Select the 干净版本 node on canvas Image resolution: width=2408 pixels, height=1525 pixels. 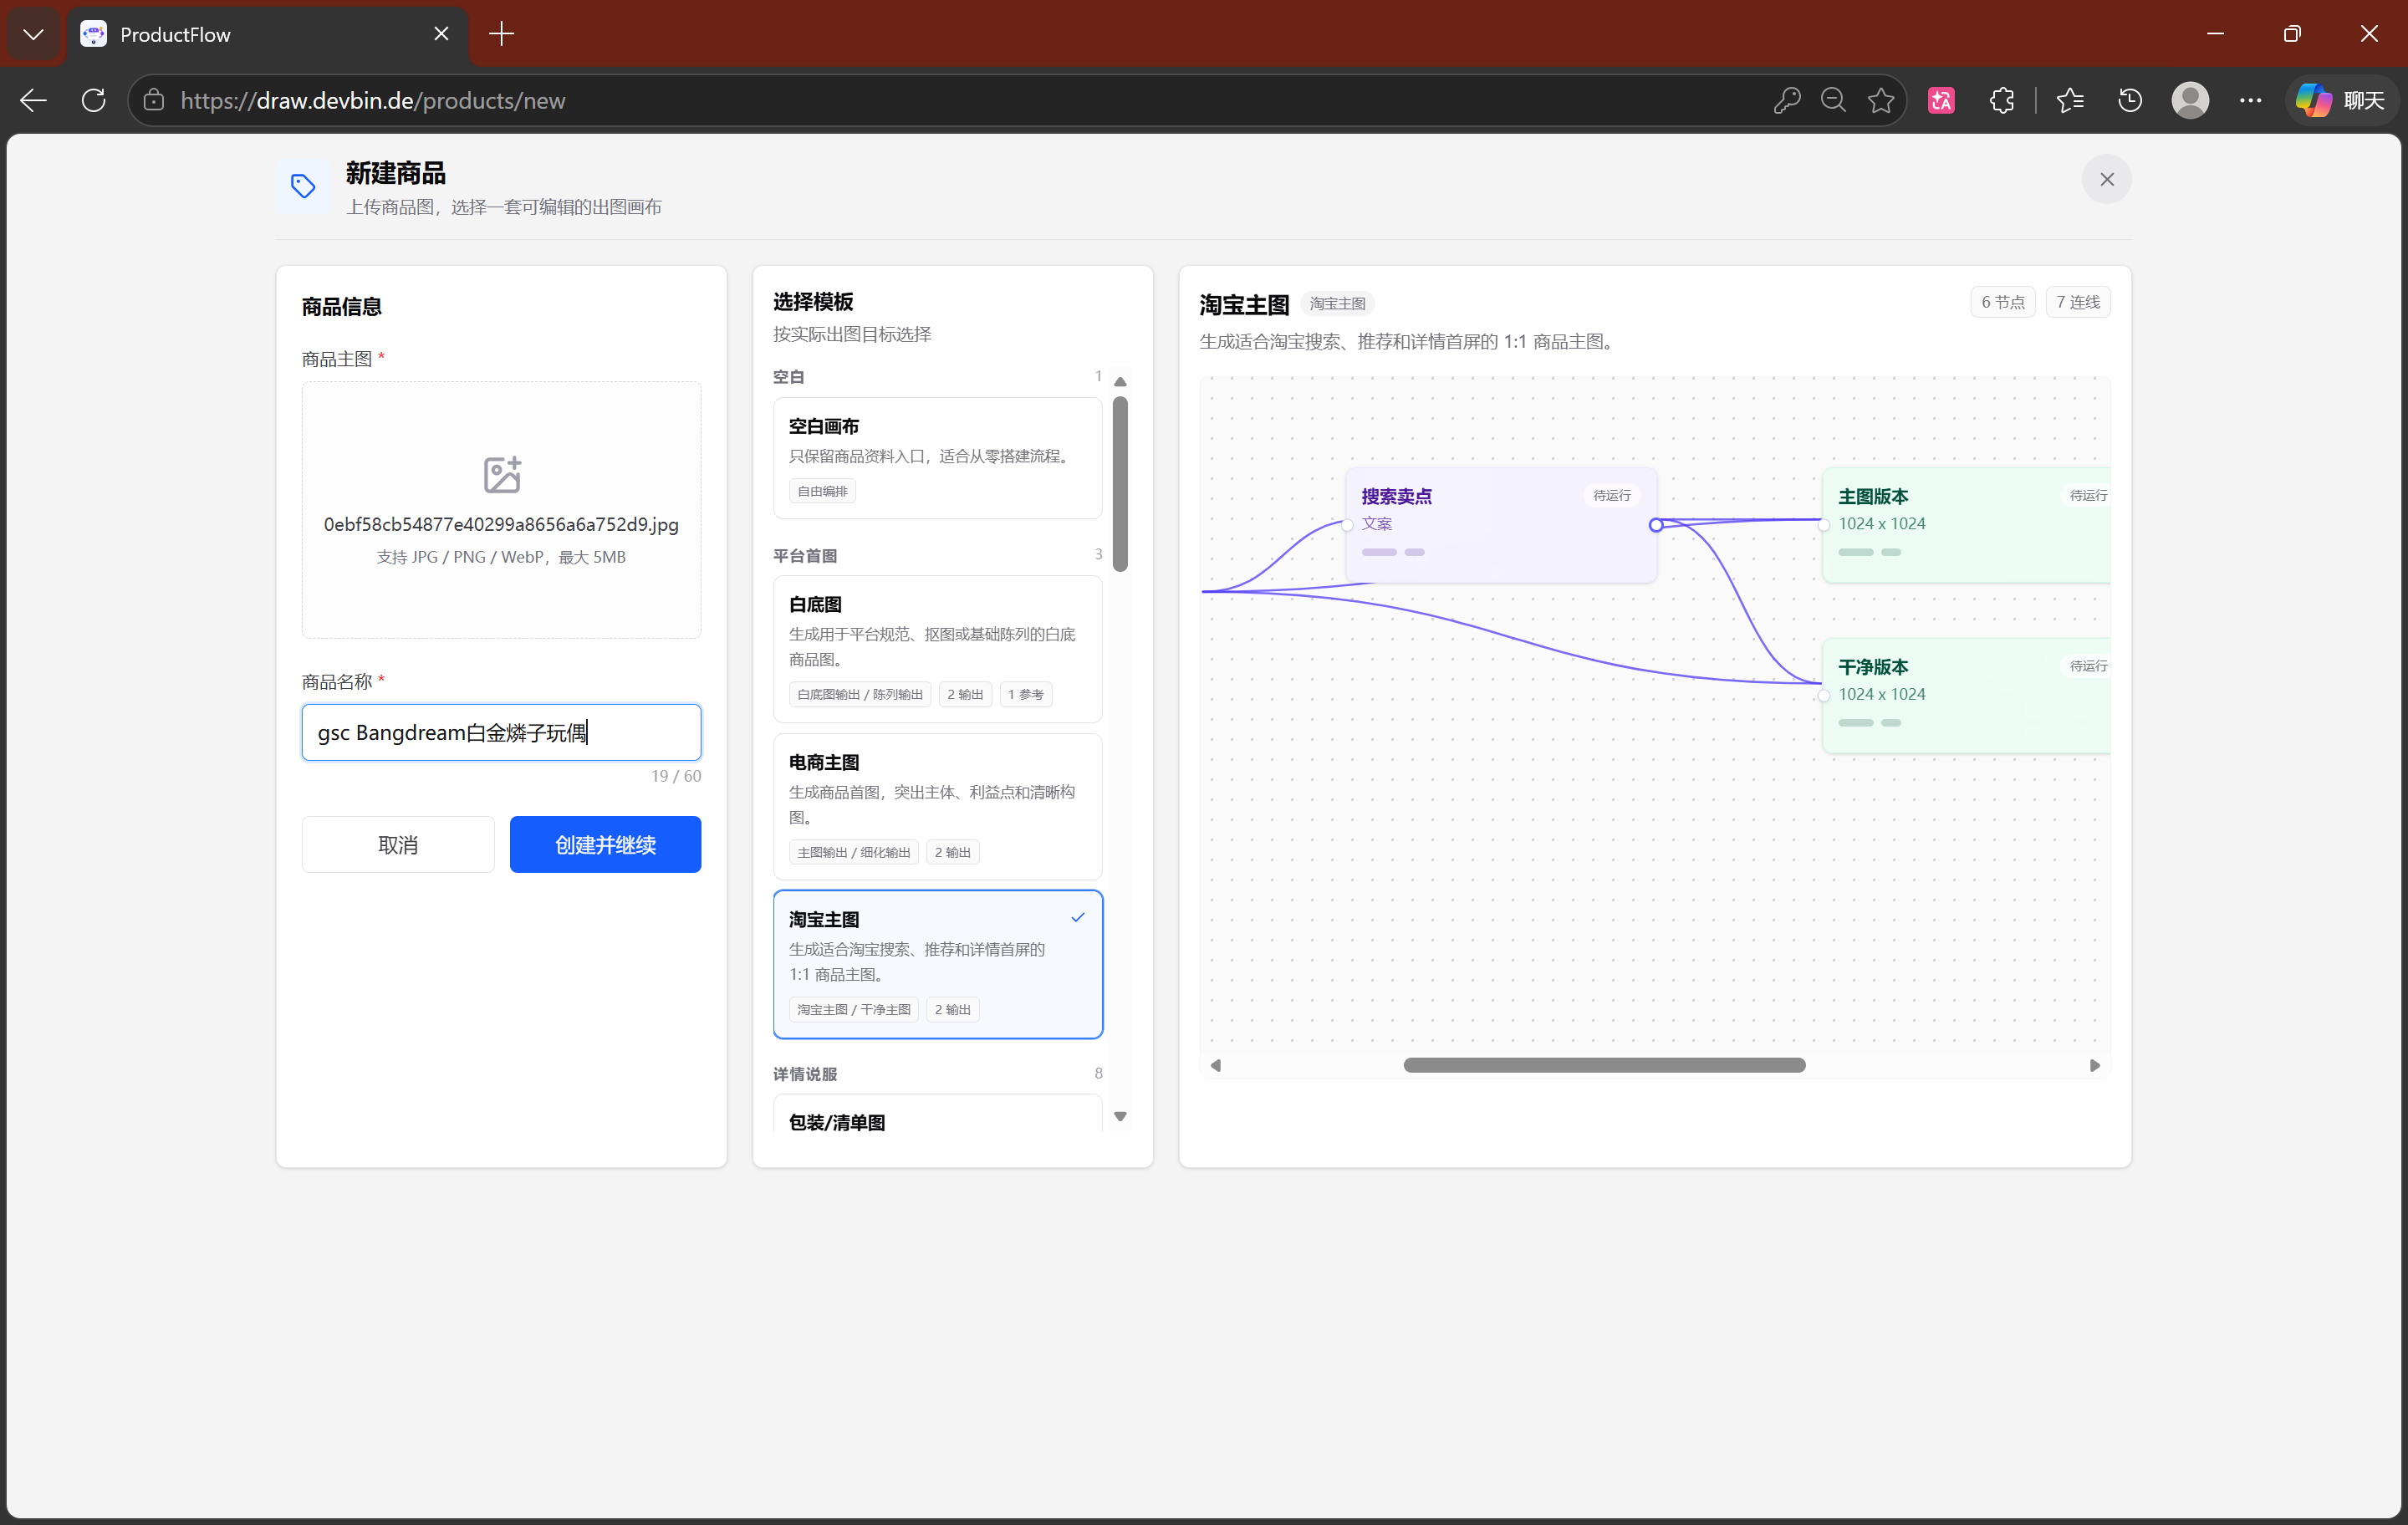[x=1966, y=695]
